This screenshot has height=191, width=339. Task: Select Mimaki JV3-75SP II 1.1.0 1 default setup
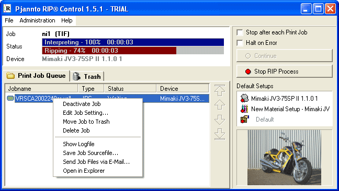[284, 98]
